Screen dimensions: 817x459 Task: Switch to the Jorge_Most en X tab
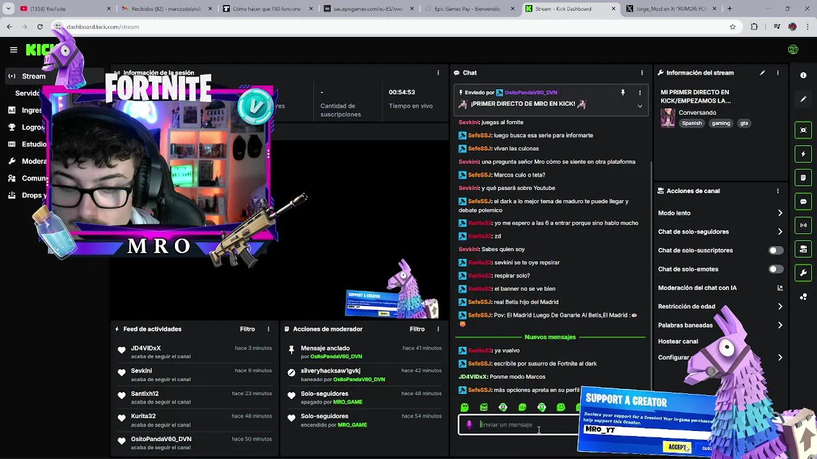pos(670,9)
